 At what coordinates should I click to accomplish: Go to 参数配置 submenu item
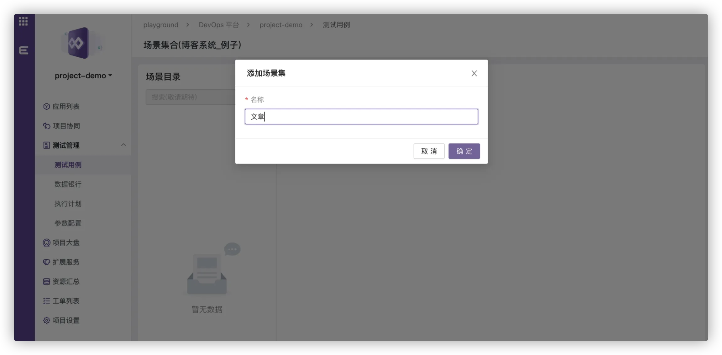[68, 223]
